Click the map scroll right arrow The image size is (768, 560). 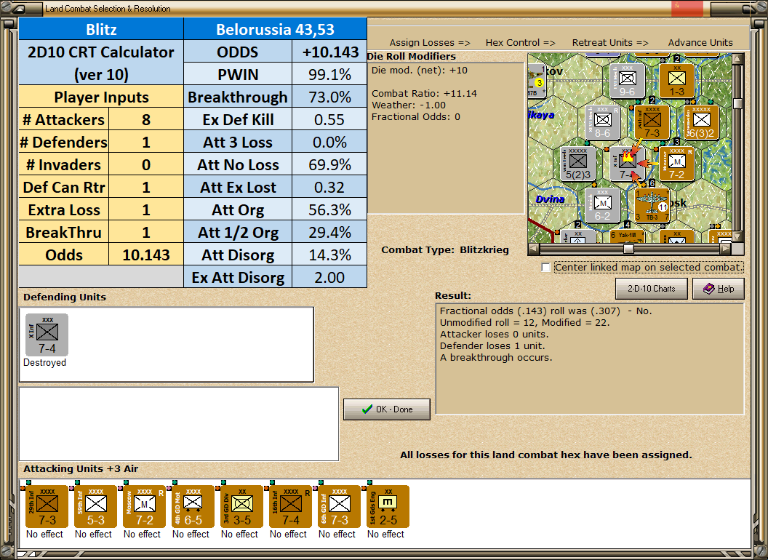tap(727, 249)
